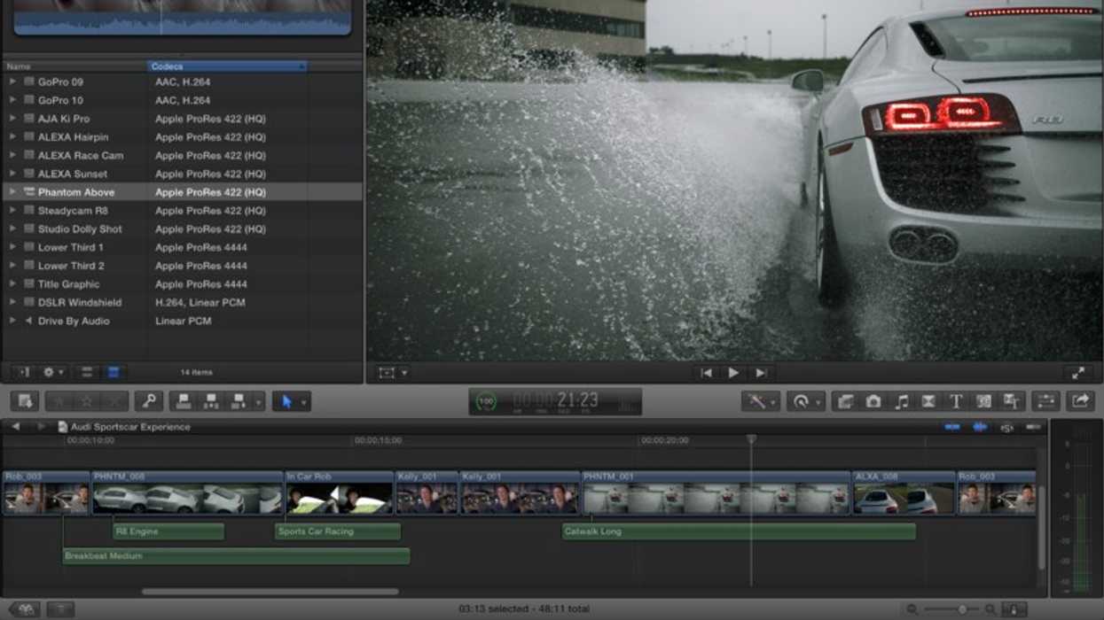This screenshot has width=1104, height=620.
Task: Expand the Title Graphic row
Action: [x=12, y=283]
